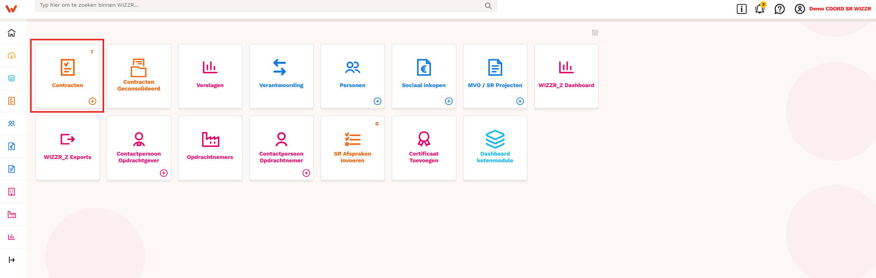Open the information icon in the header
The width and height of the screenshot is (876, 278).
(x=742, y=9)
